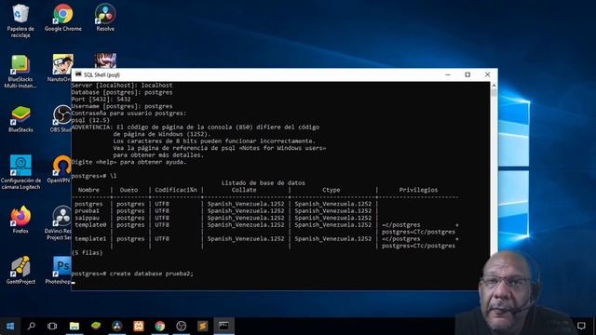Open Chrome from the taskbar
The height and width of the screenshot is (335, 596).
click(x=159, y=326)
